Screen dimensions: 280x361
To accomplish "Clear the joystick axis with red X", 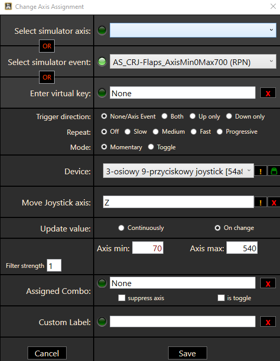I will click(274, 202).
